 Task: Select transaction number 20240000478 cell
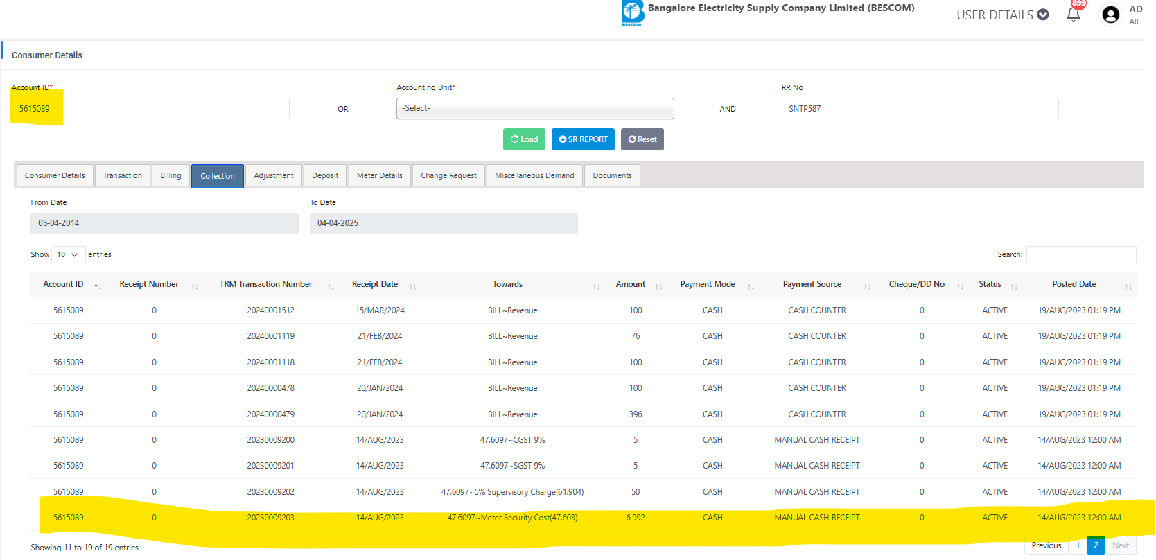click(270, 388)
